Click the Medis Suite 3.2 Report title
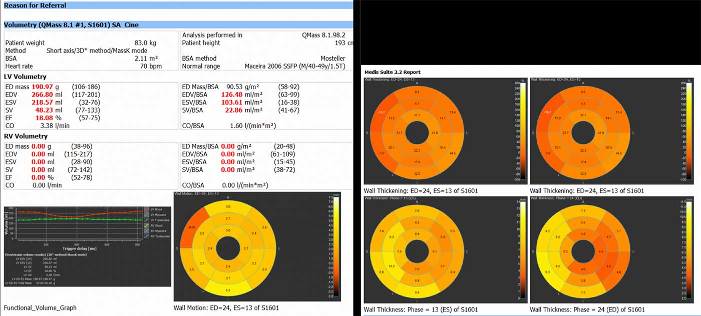This screenshot has width=701, height=316. pos(393,72)
